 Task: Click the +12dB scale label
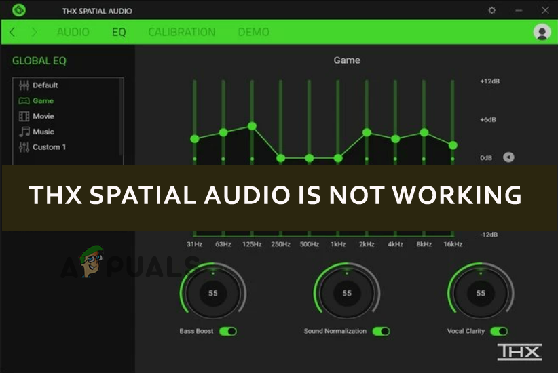(490, 81)
